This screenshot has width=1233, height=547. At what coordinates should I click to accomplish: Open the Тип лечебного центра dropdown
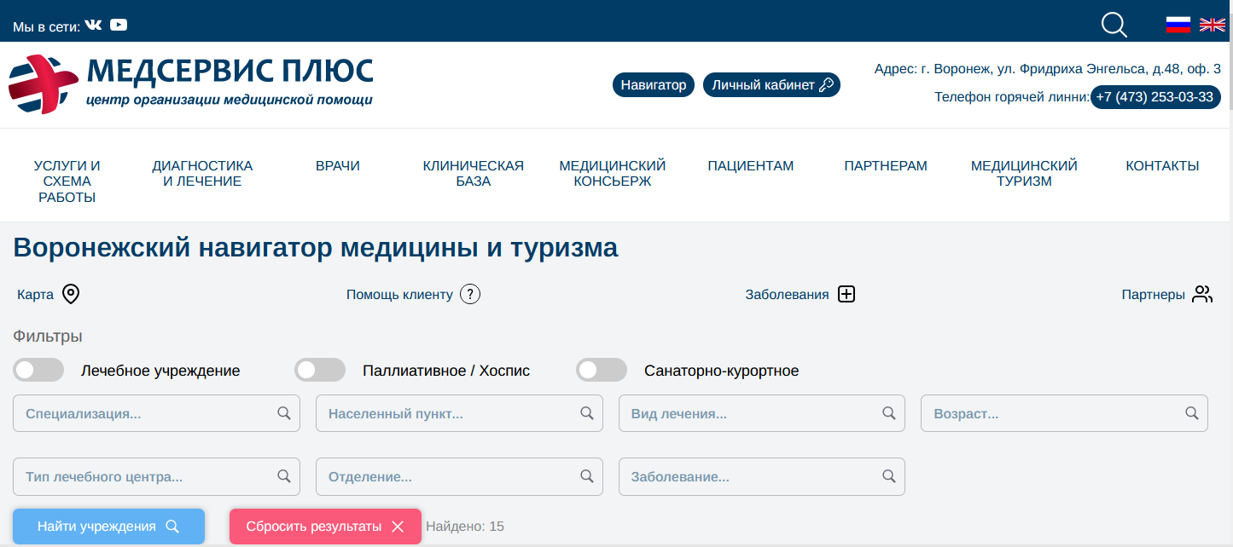(x=156, y=476)
